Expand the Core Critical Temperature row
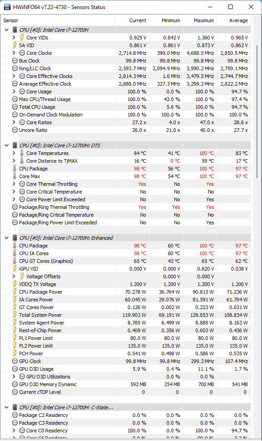This screenshot has height=441, width=262. pos(14,192)
